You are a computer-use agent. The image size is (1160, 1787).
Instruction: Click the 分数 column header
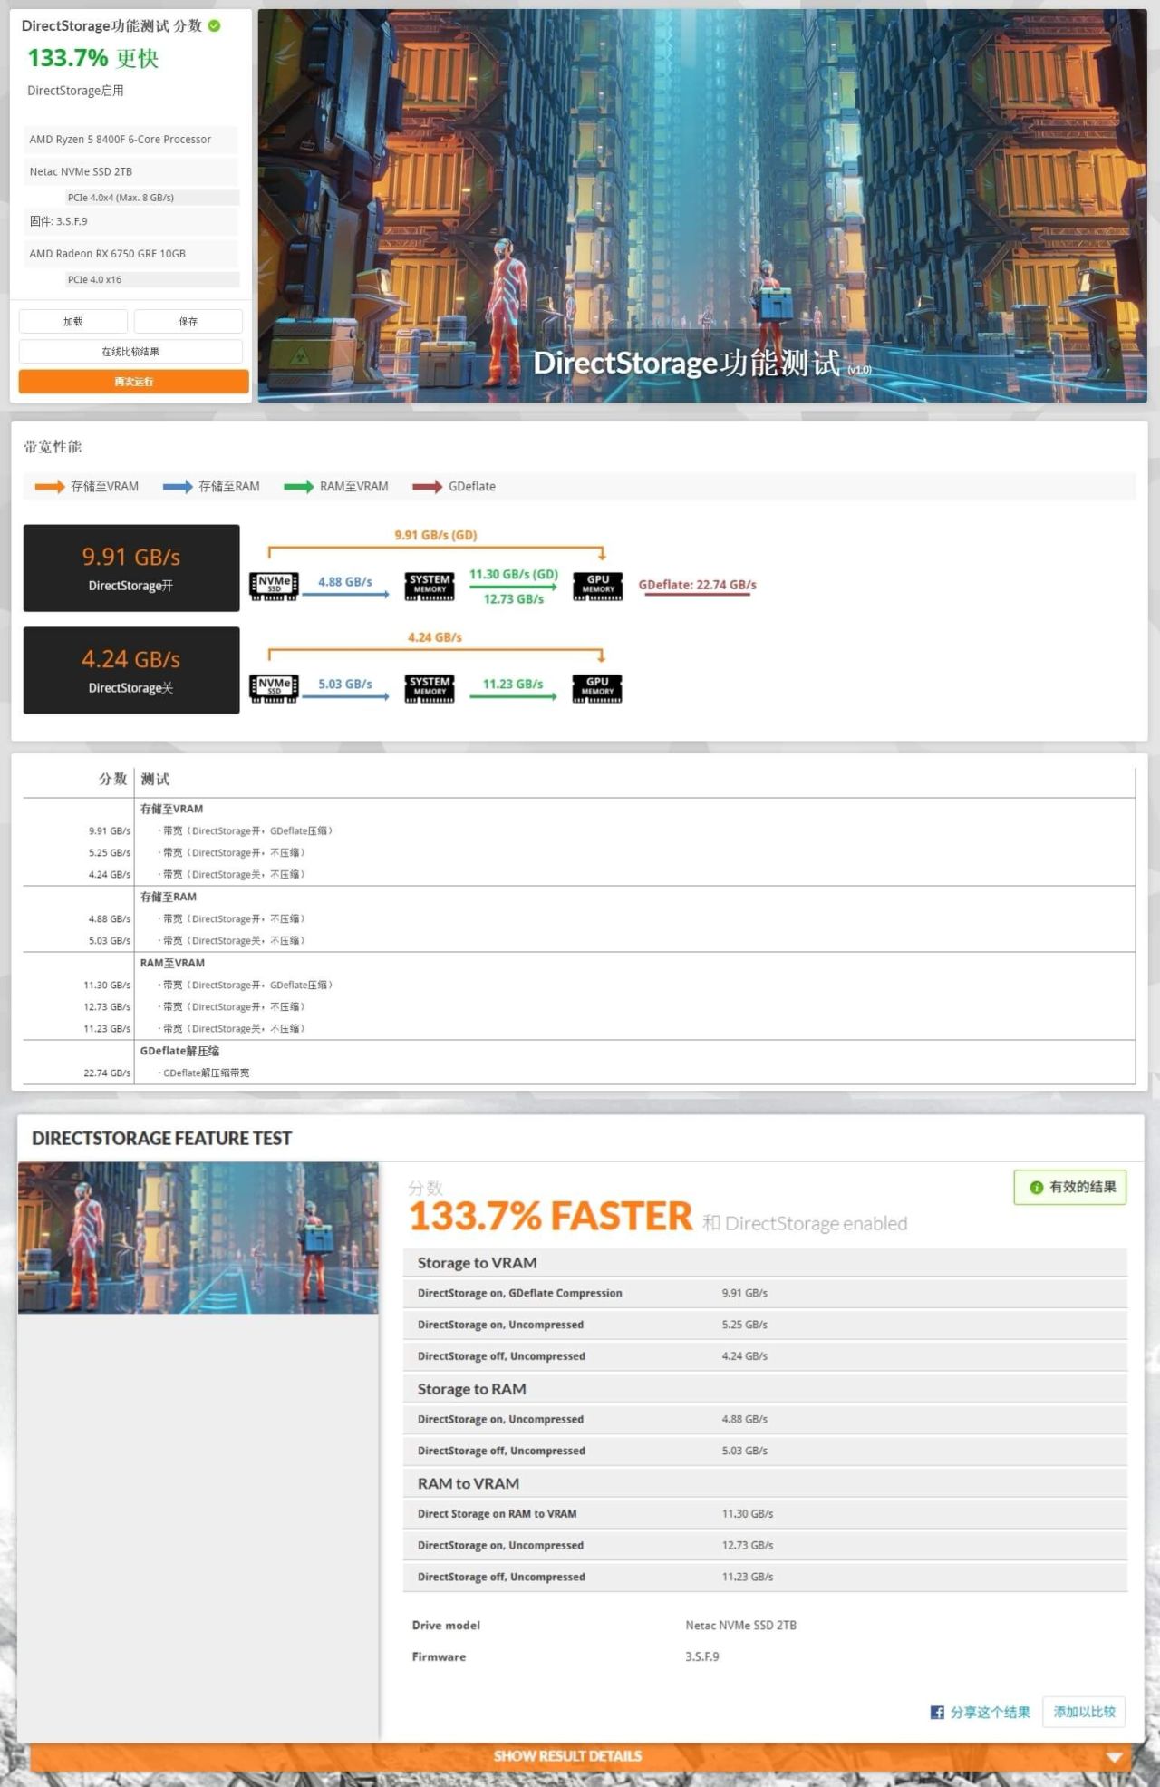pyautogui.click(x=113, y=779)
